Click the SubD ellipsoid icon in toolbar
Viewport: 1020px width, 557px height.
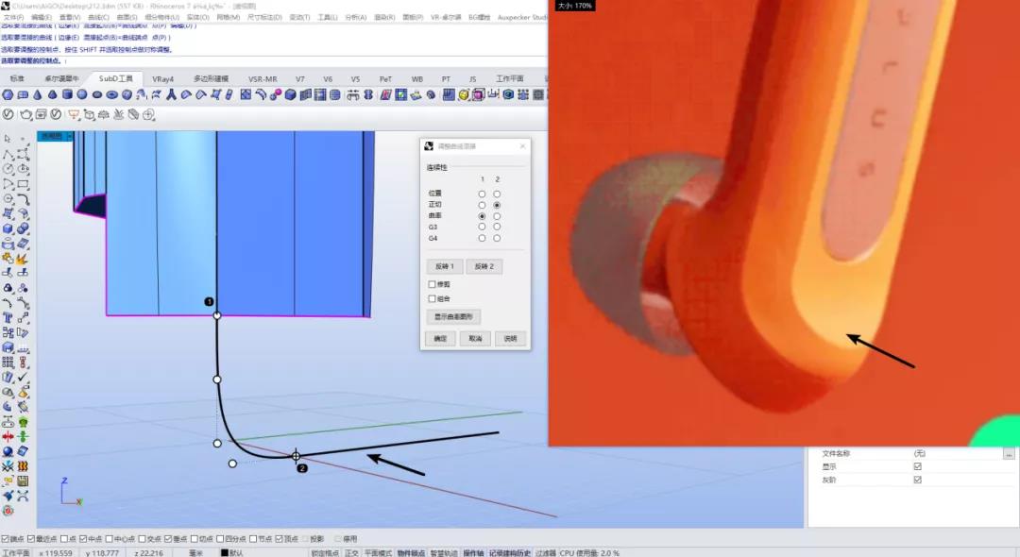(x=97, y=95)
